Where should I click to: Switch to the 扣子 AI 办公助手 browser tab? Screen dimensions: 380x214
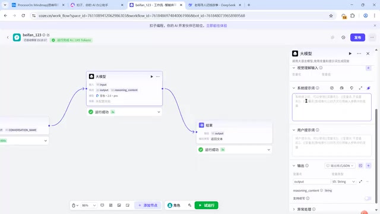[x=97, y=5]
